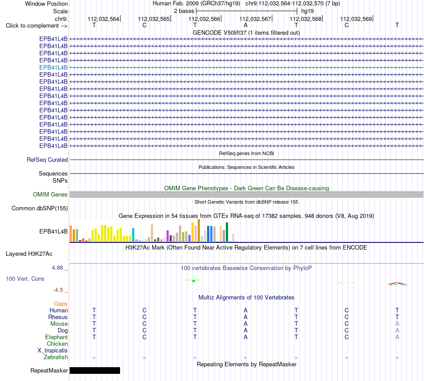Click the 'X_tropicalis' alignment row label

pos(53,351)
